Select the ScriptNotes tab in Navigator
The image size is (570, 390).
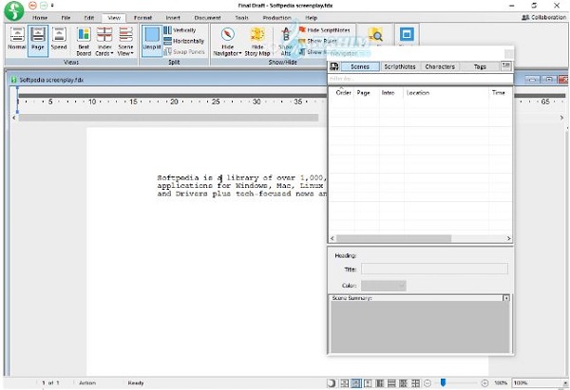[400, 66]
